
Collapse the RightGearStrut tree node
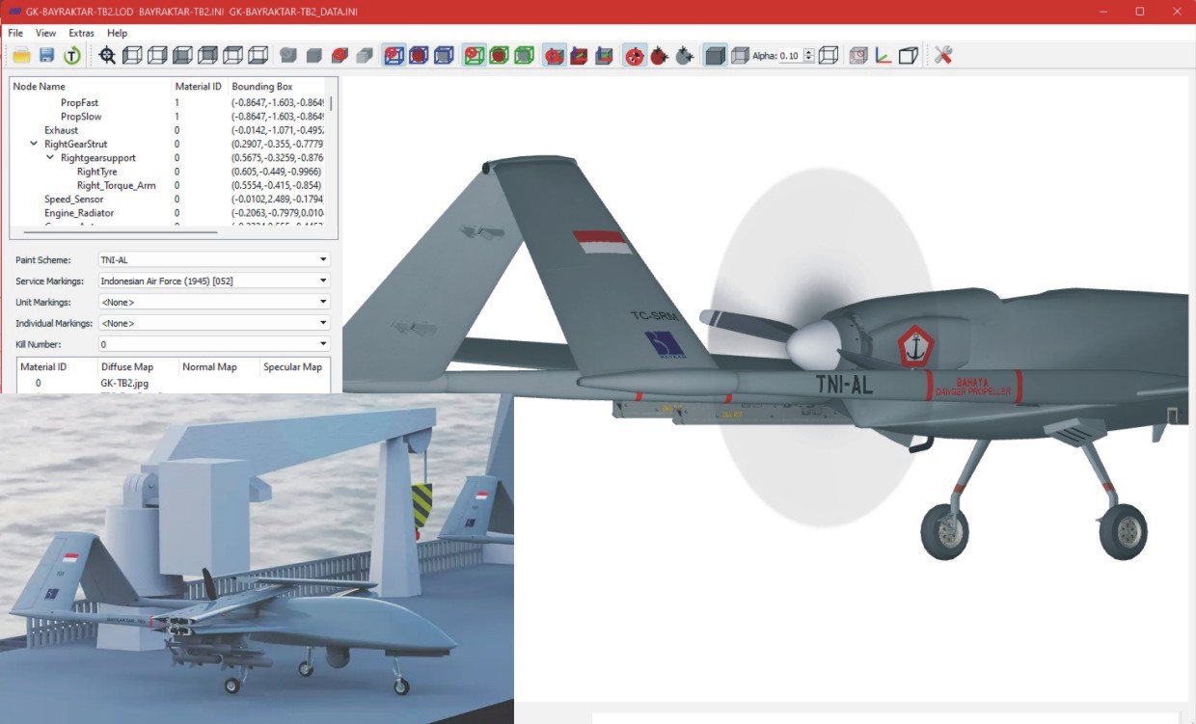[x=34, y=144]
